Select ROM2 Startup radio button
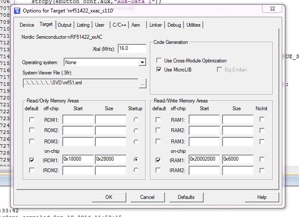Viewport: 299px width, 217px height. (x=136, y=131)
